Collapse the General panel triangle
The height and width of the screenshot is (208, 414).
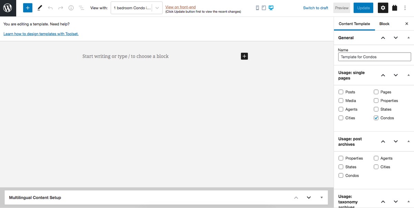click(408, 38)
